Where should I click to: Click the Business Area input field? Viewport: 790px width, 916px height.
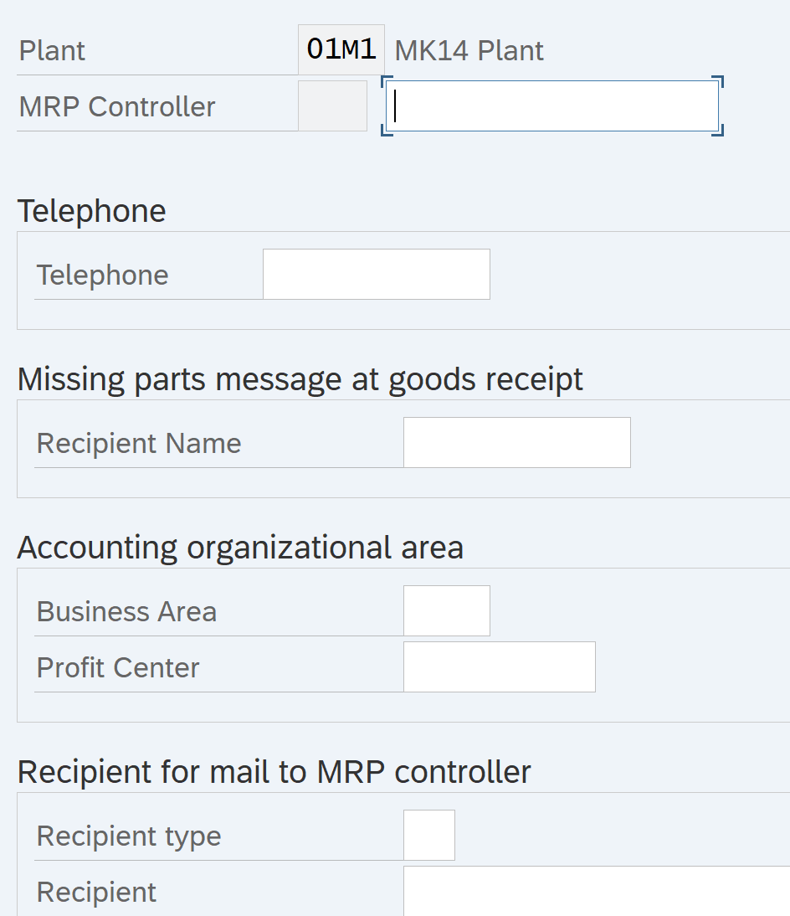tap(446, 611)
